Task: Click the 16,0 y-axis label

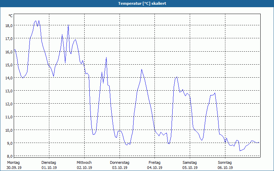Action: (9, 52)
